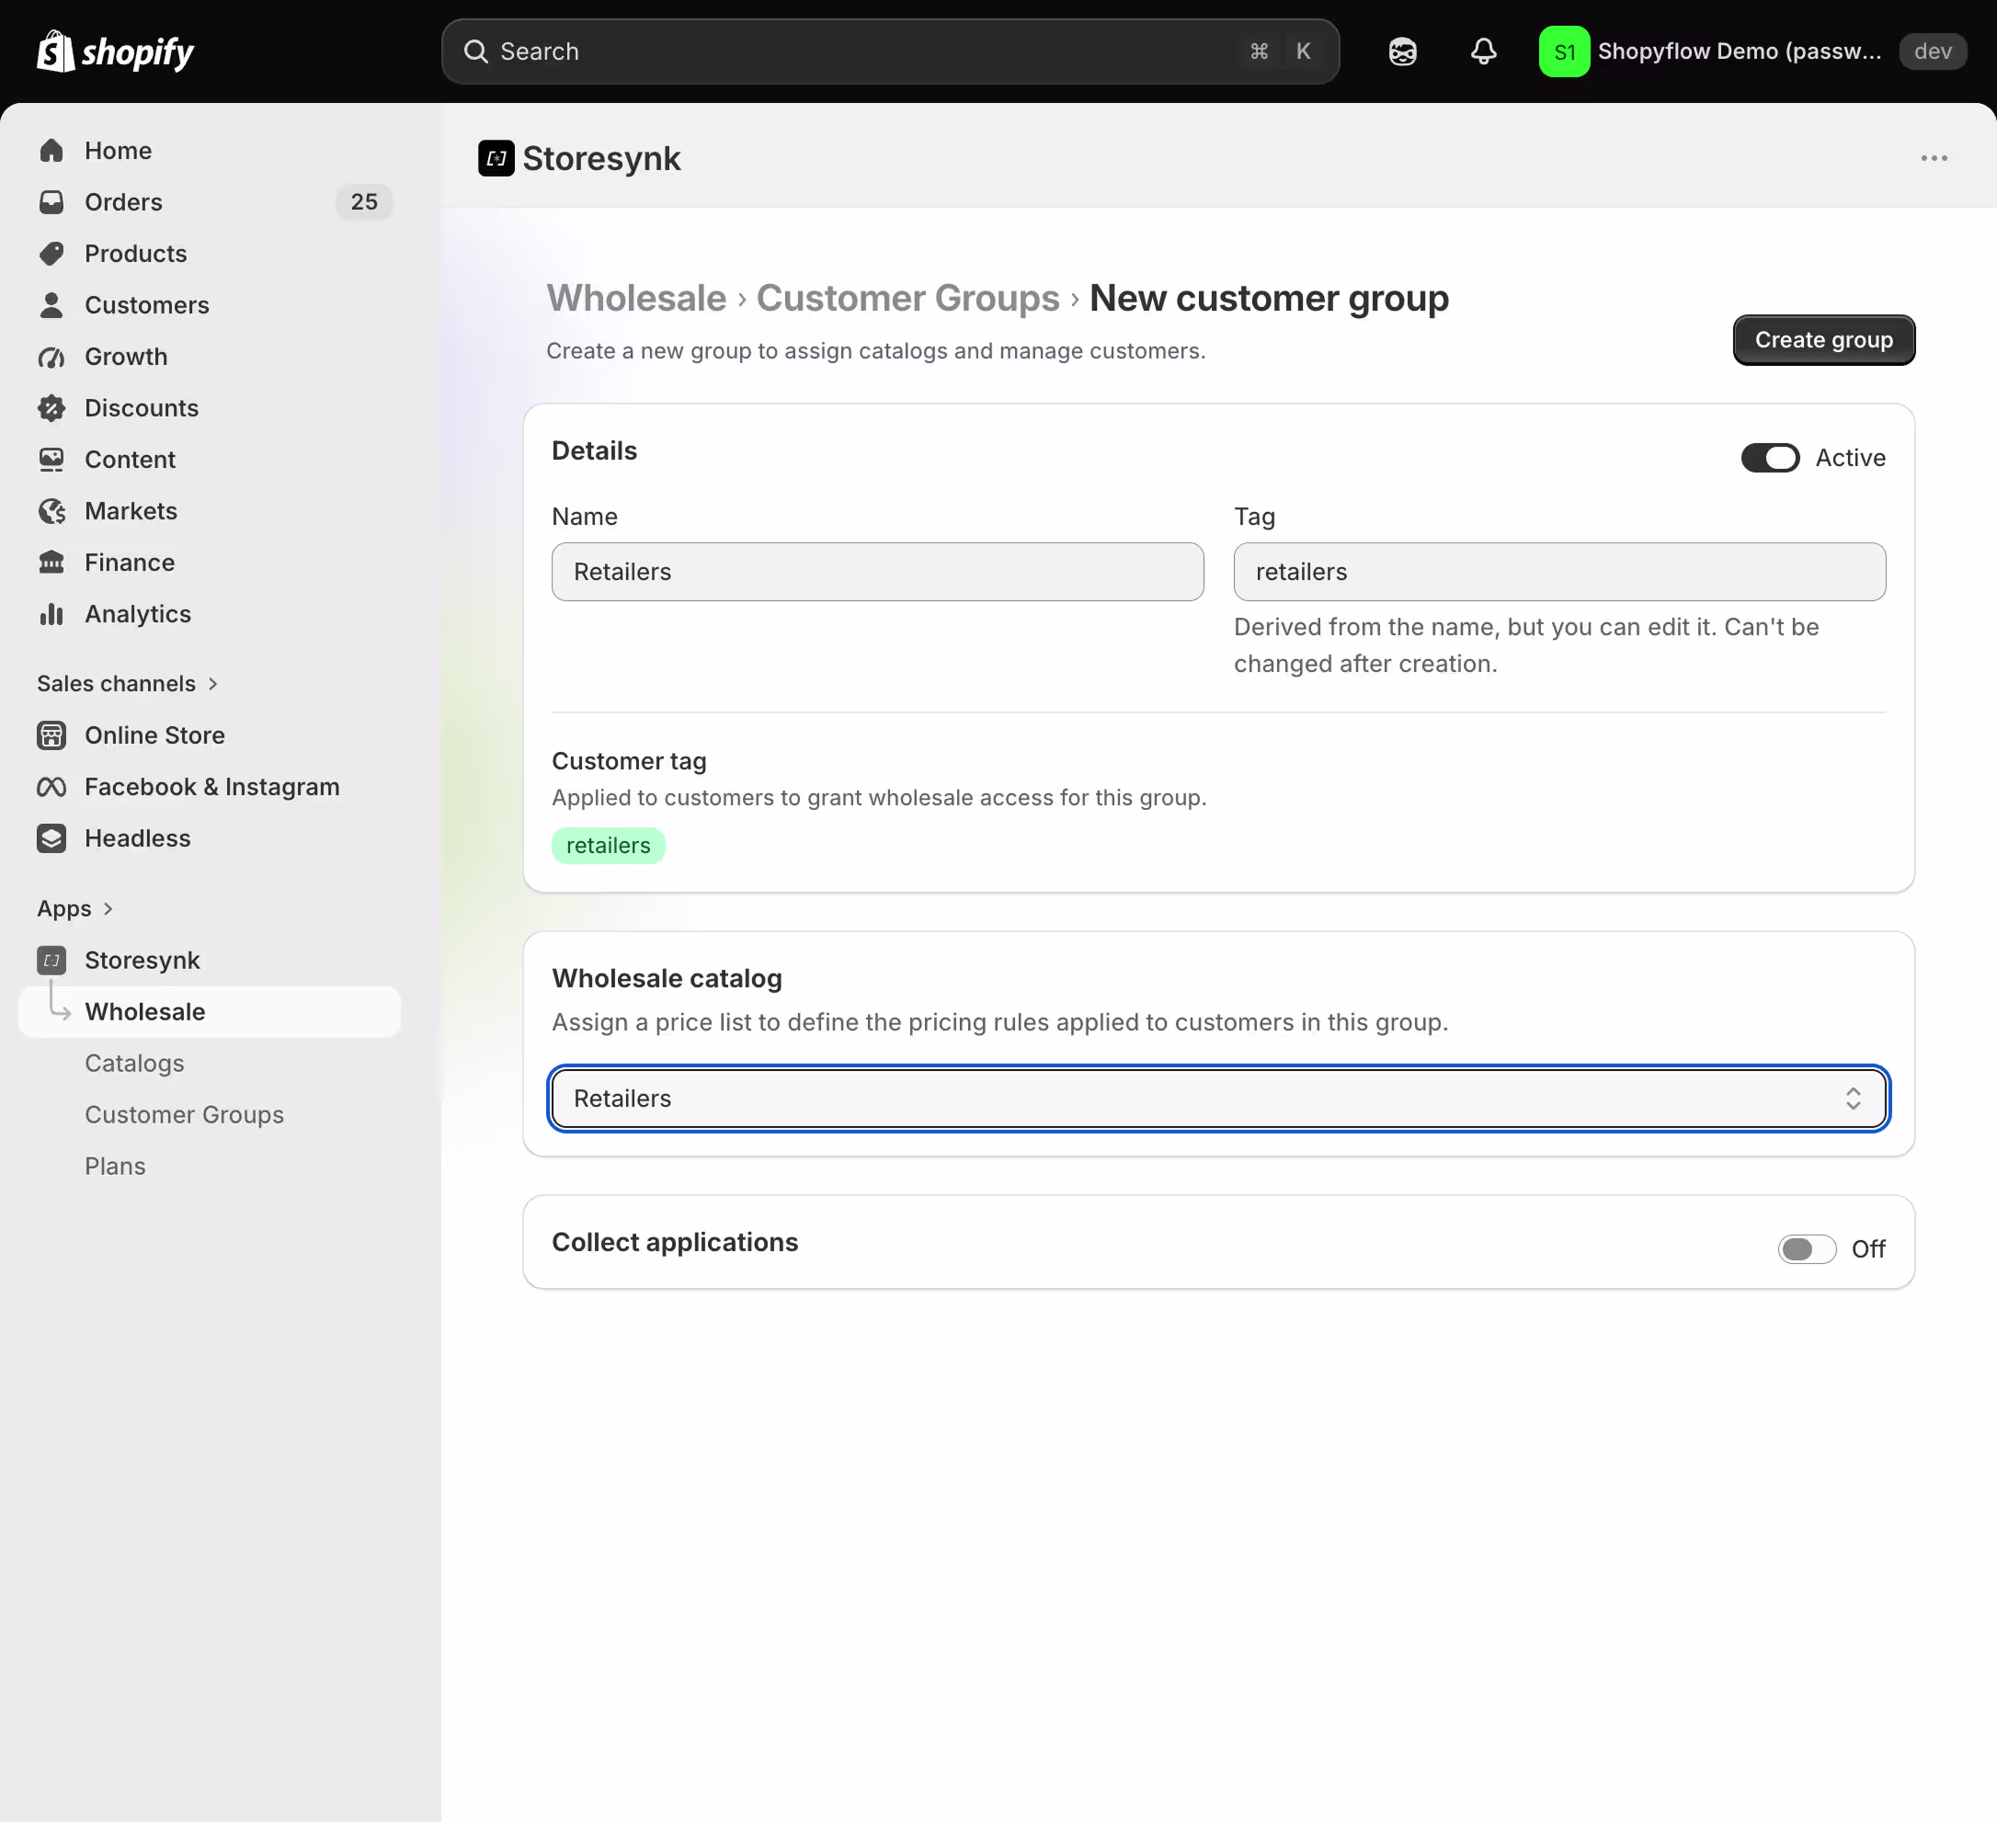Click the search magnifier icon

475,51
